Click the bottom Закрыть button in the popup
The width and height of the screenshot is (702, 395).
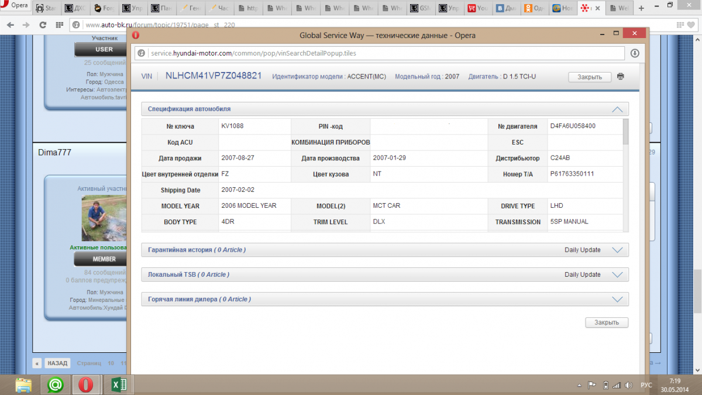point(607,322)
